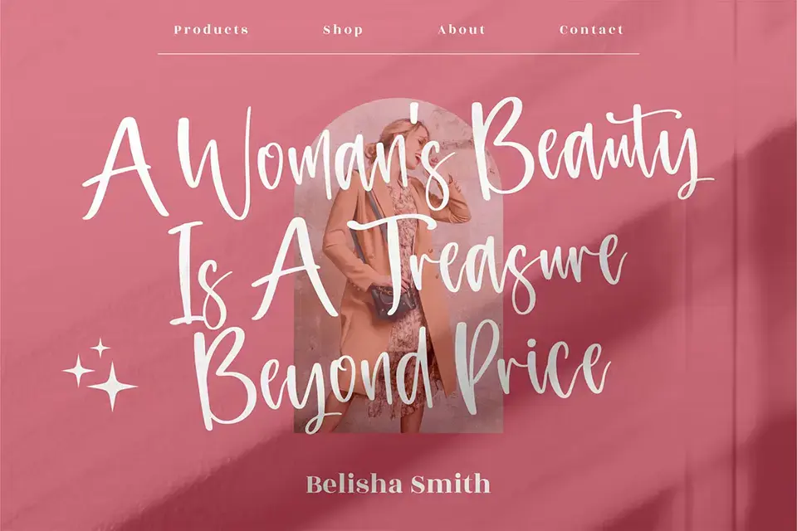Click the smallest sparkle star on top
The image size is (797, 531).
(x=100, y=348)
